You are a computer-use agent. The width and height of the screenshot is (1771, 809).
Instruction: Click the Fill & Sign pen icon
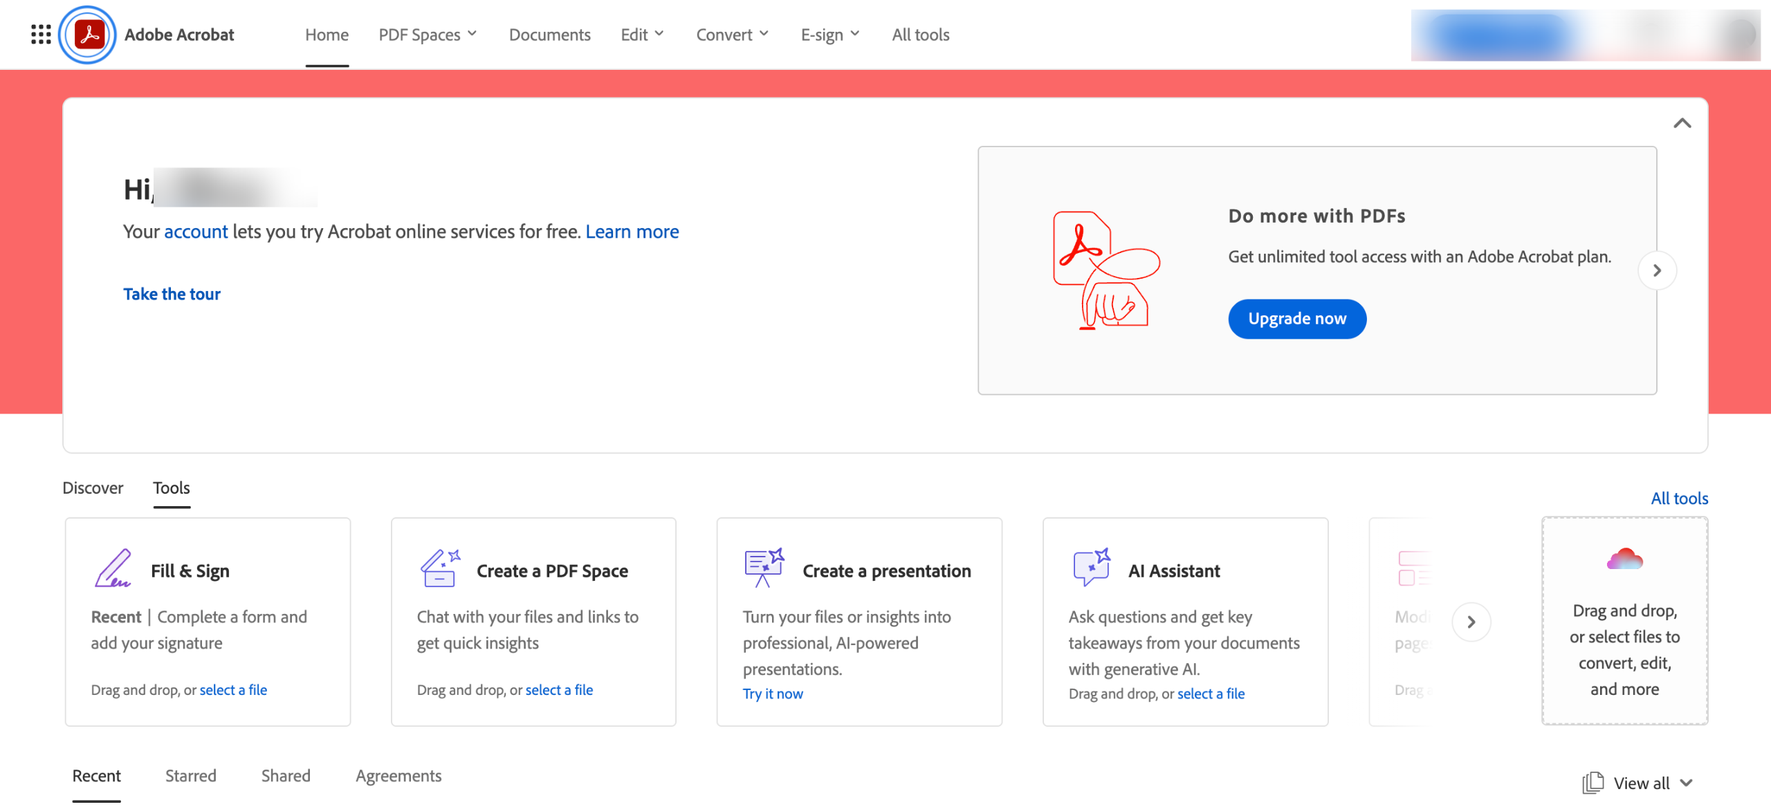[x=113, y=568]
